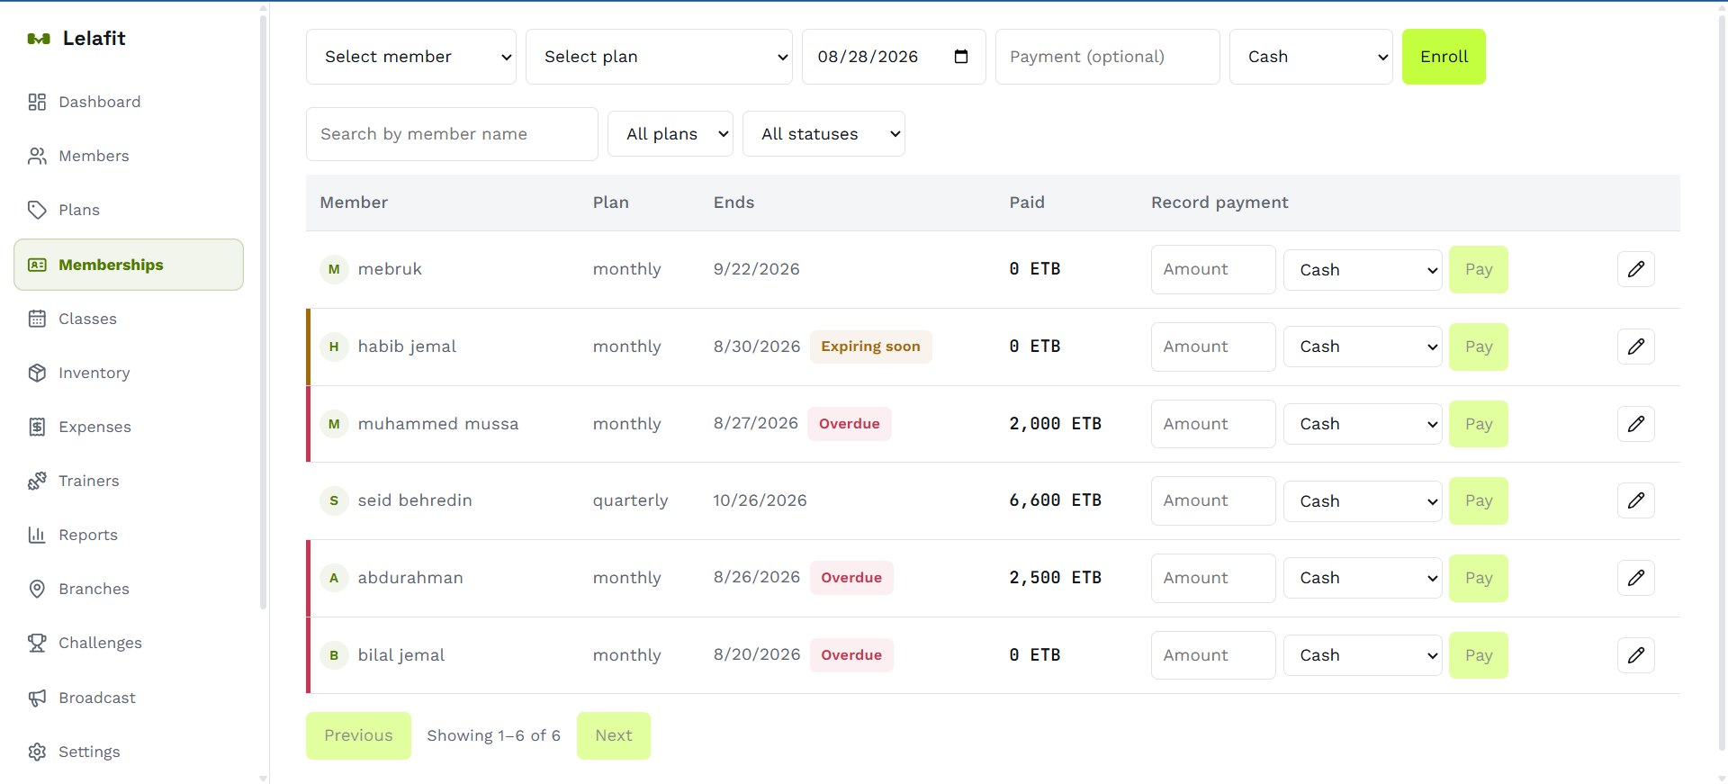Click the Members people icon
1728x784 pixels.
(x=37, y=156)
